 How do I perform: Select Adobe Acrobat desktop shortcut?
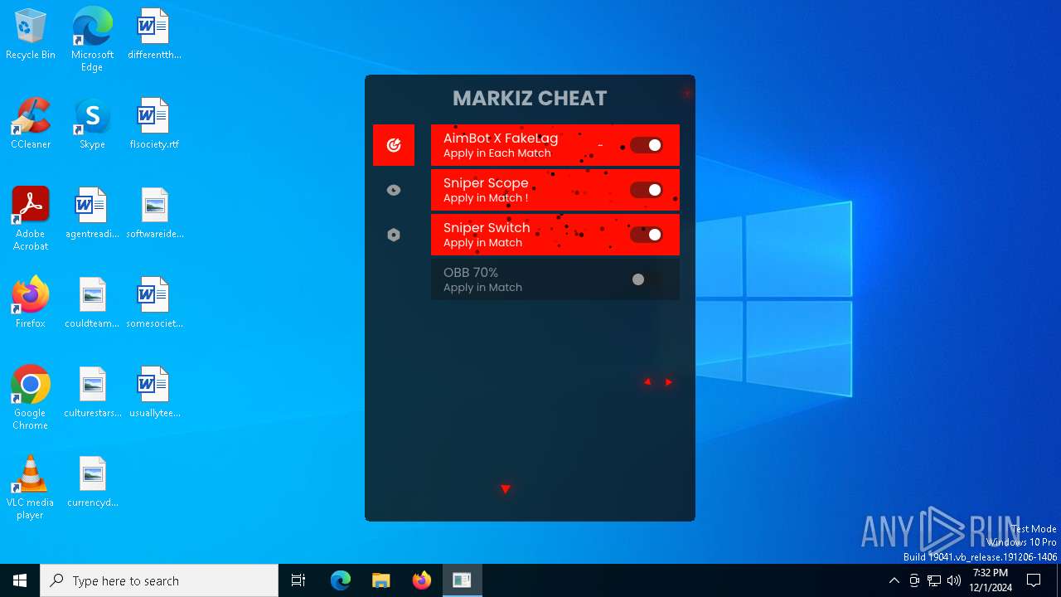(31, 219)
